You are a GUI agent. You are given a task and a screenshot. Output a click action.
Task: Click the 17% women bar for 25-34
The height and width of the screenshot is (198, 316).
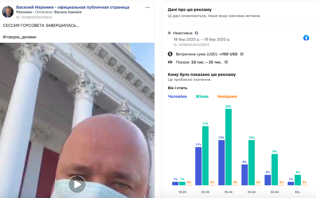click(x=205, y=156)
